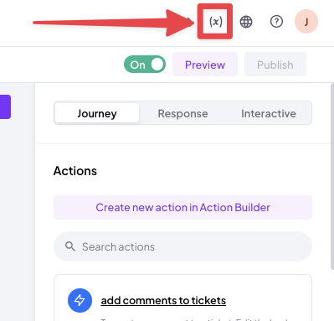Open the variables (x) icon
Image resolution: width=334 pixels, height=321 pixels.
[x=215, y=22]
